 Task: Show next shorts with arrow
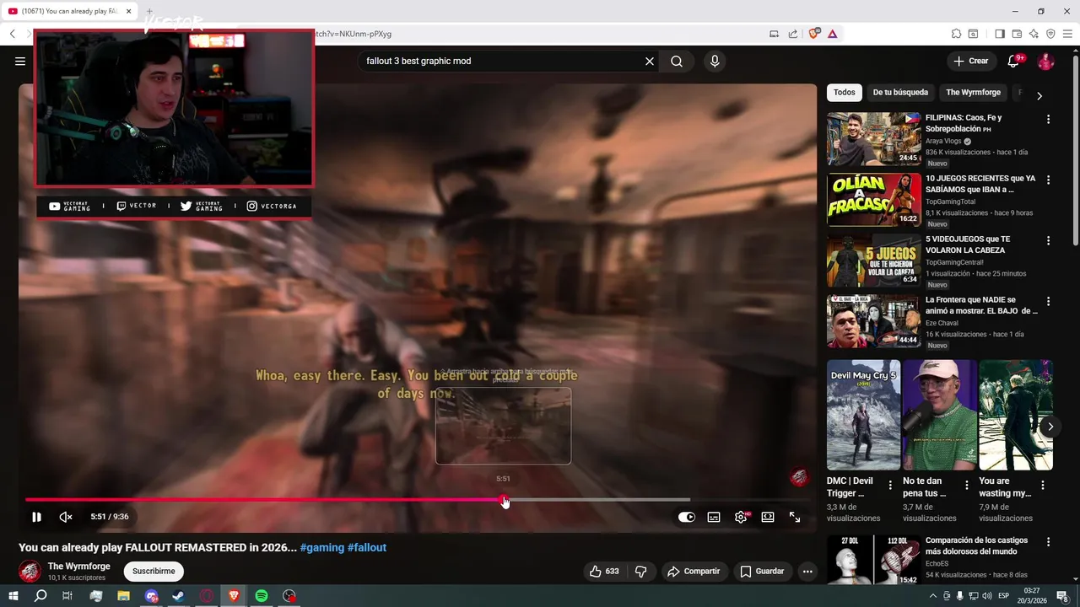pyautogui.click(x=1050, y=427)
